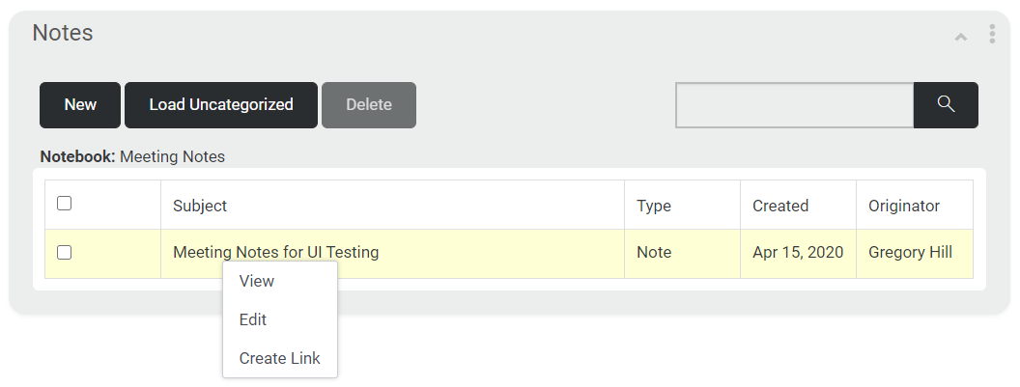
Task: Click the Note type cell in the row
Action: (682, 252)
